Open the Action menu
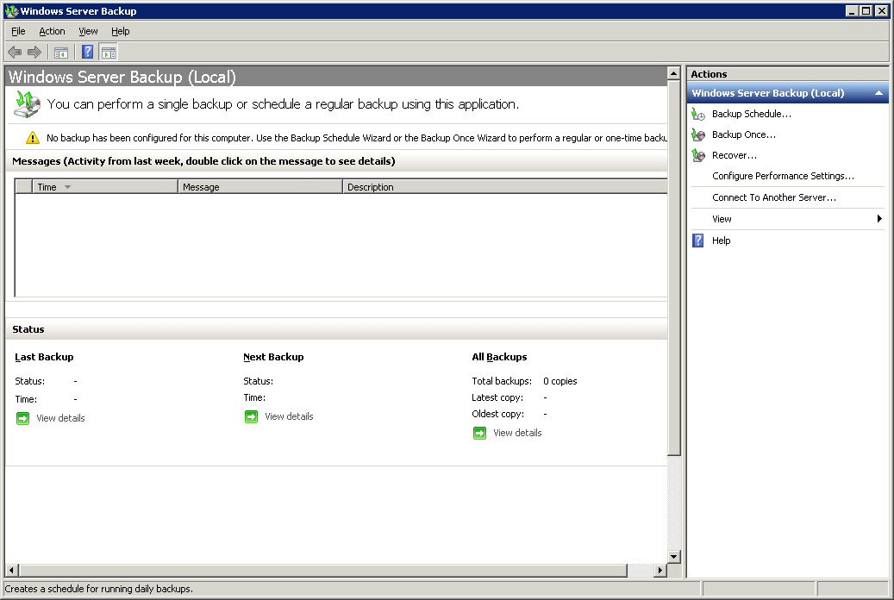 [52, 31]
